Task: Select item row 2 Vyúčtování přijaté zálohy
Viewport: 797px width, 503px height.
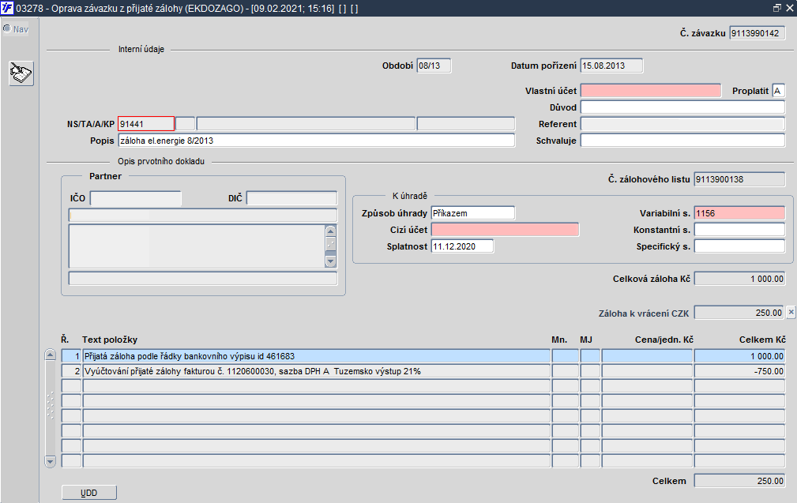Action: coord(423,371)
